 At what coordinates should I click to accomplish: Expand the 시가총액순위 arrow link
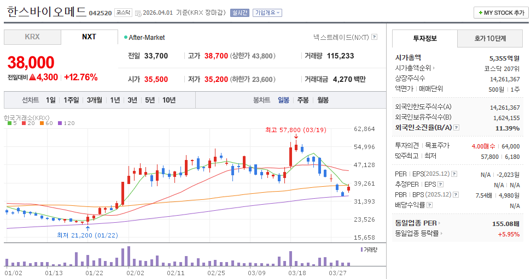tap(434, 68)
